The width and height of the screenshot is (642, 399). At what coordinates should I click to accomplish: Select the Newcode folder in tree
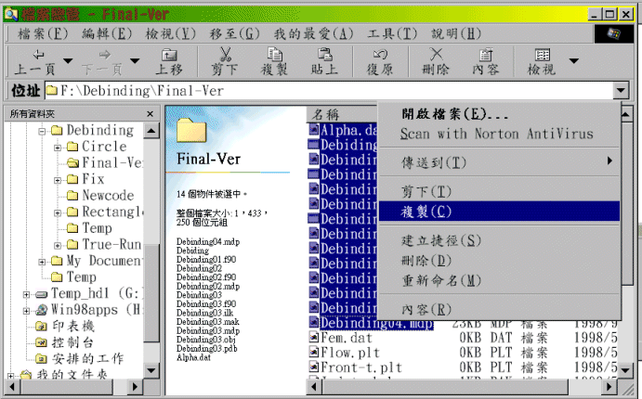click(107, 196)
